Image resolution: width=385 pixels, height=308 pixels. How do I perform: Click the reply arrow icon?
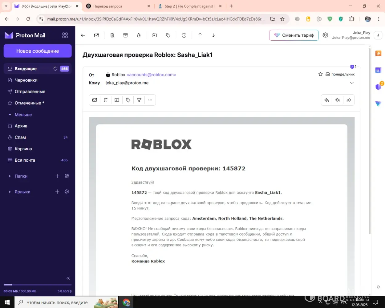pyautogui.click(x=326, y=100)
